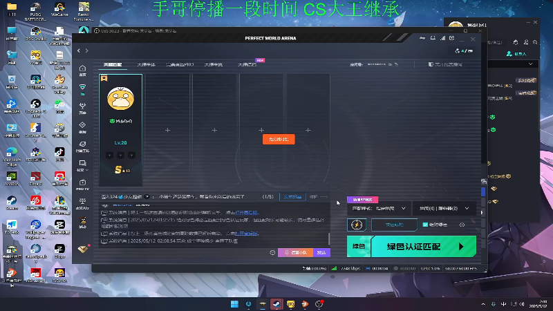
Task: Expand the community chat bubble sidebar item
Action: pyautogui.click(x=82, y=165)
